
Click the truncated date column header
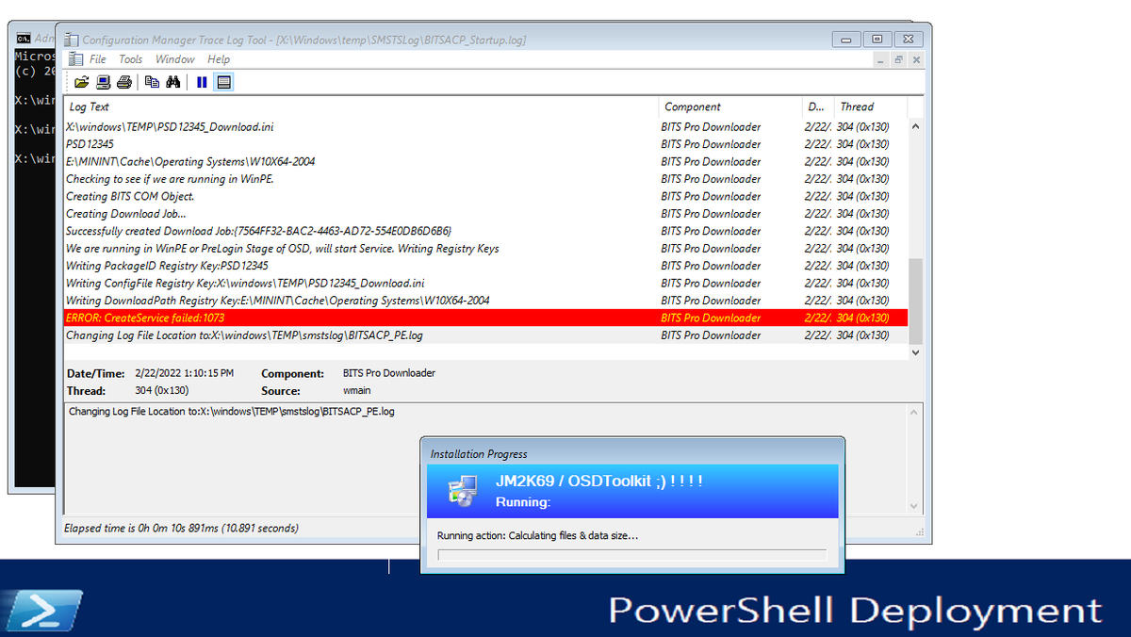click(x=817, y=107)
